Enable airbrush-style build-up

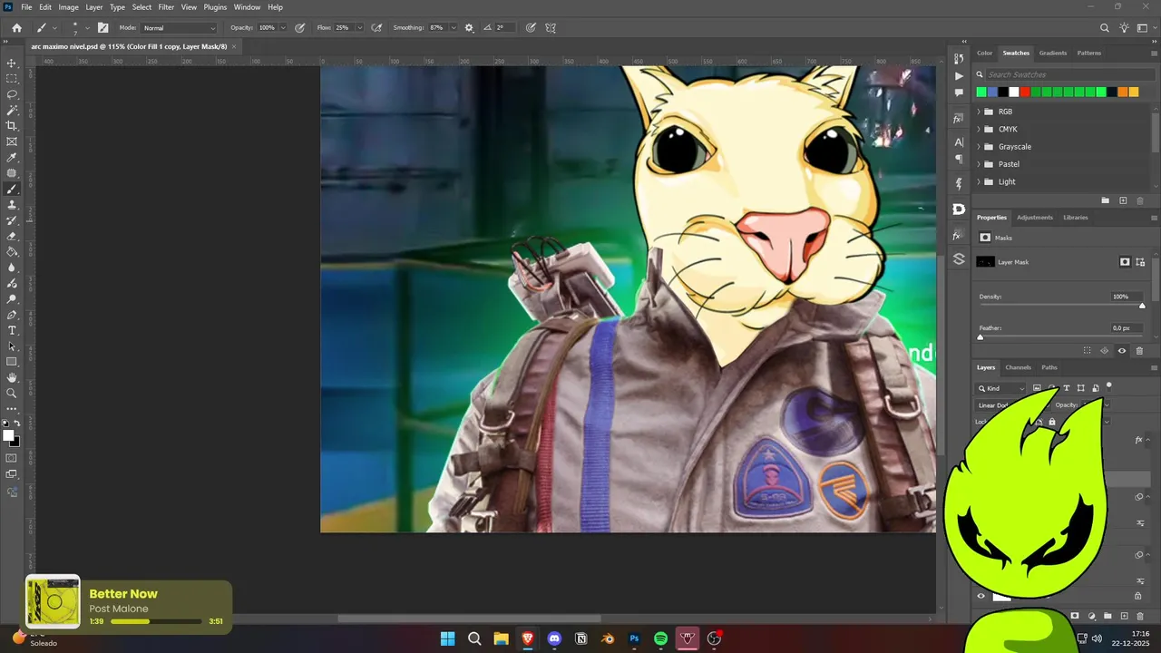pos(376,28)
